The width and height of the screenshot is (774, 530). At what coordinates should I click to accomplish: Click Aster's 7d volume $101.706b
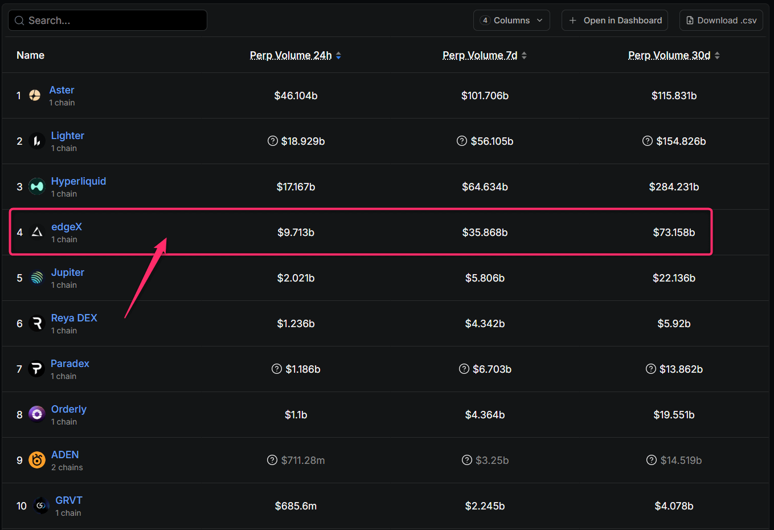coord(485,96)
